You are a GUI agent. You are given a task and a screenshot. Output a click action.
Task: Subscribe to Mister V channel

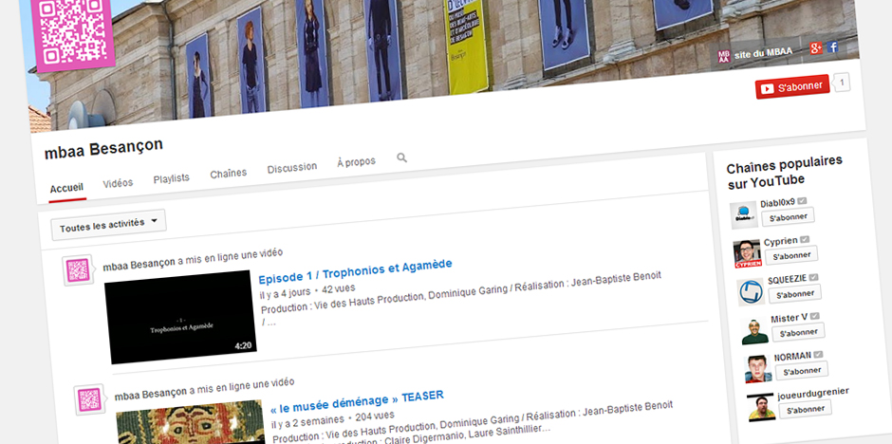798,333
